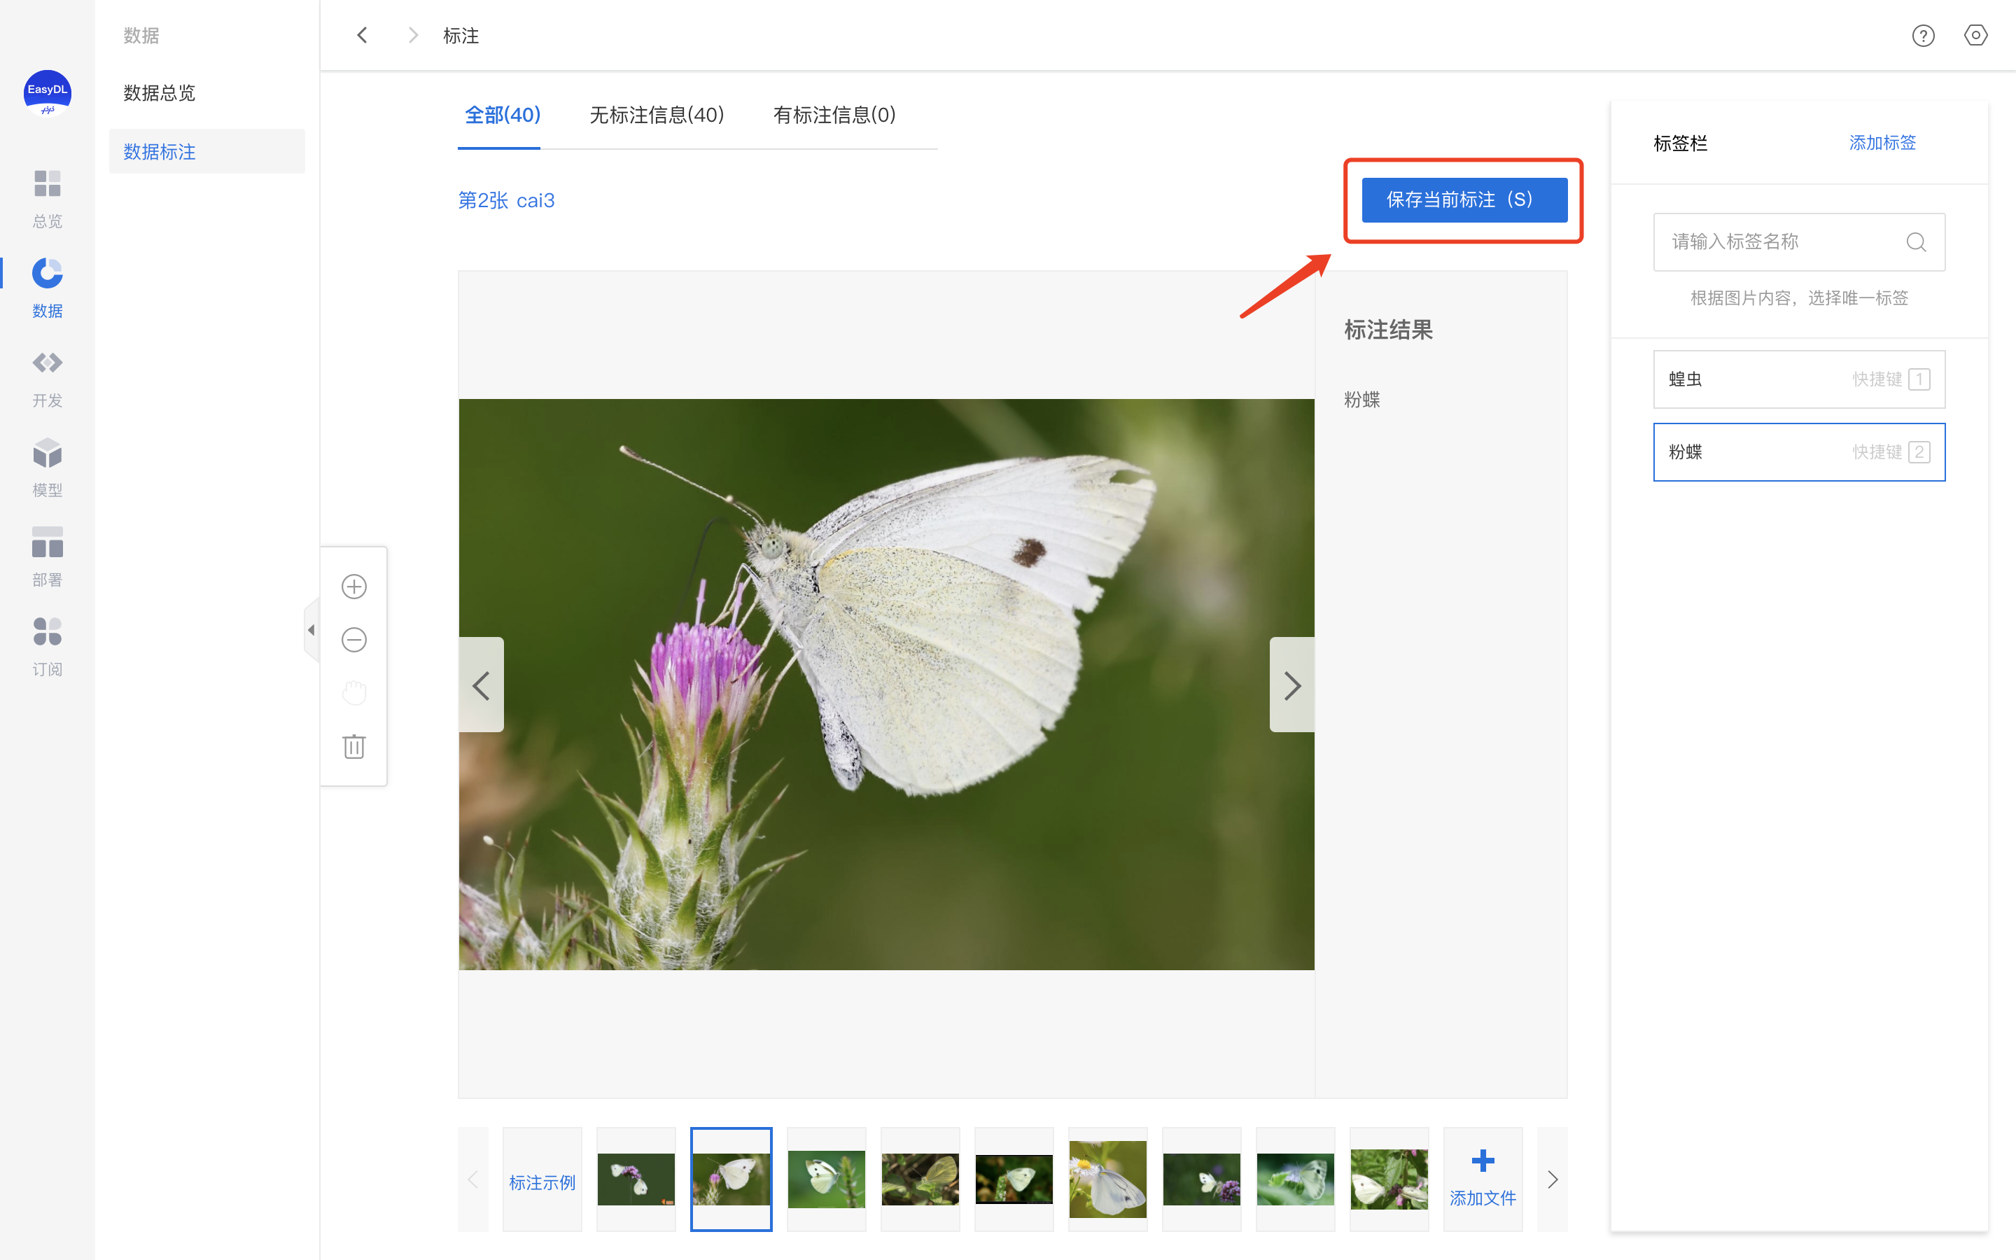The image size is (2016, 1260).
Task: Select the currently highlighted second thumbnail
Action: (x=731, y=1179)
